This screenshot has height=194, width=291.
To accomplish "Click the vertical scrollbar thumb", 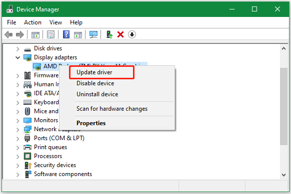I will (x=283, y=106).
